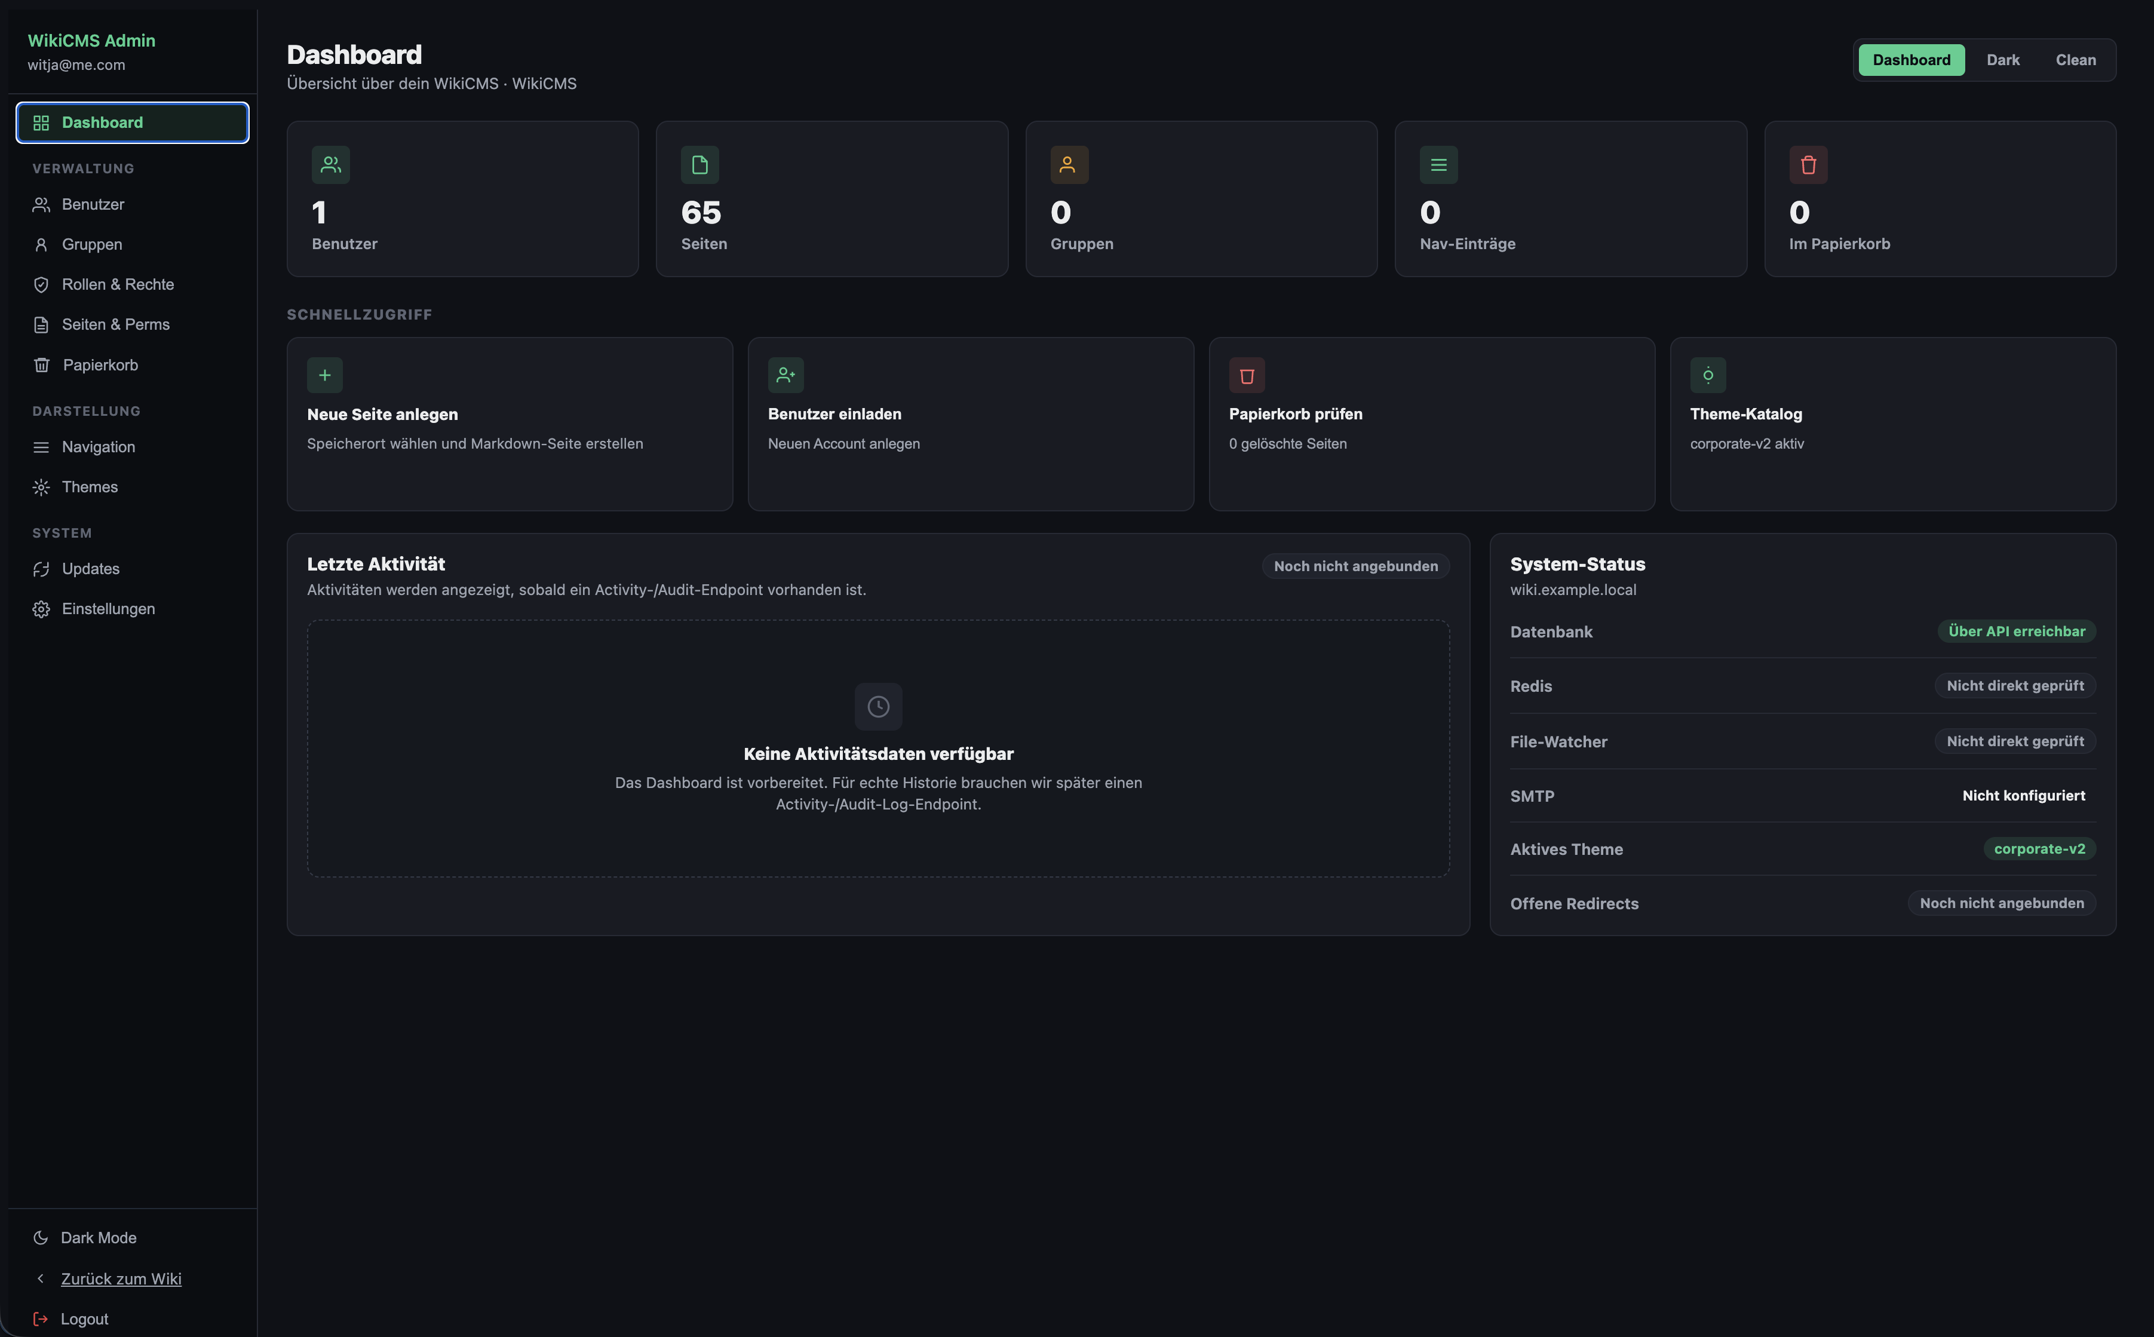Click the Benutzer einladen title

(834, 415)
